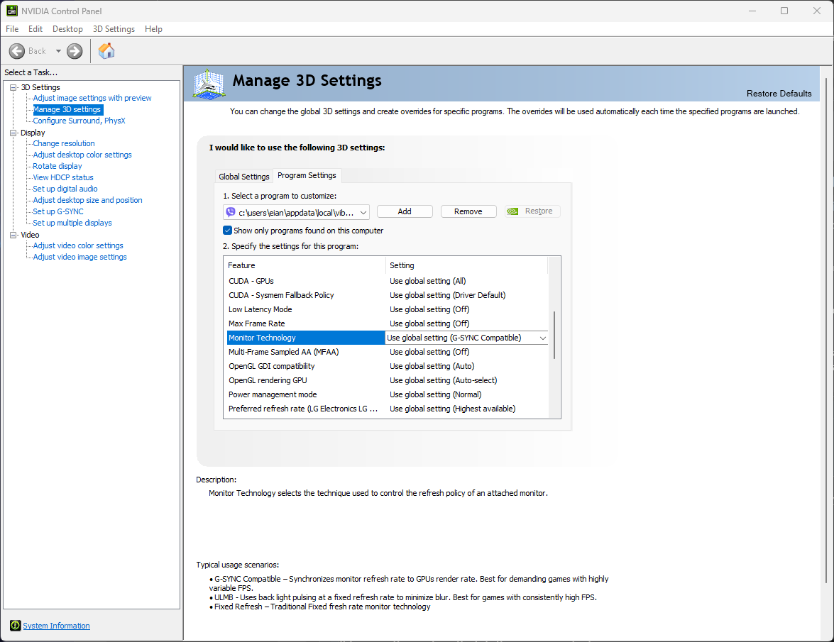Click OpenGL rendering GPU setting (Auto-select)
The width and height of the screenshot is (834, 642).
[443, 380]
